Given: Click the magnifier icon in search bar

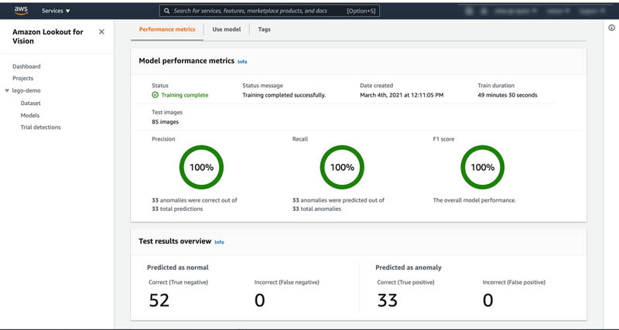Looking at the screenshot, I should (167, 11).
